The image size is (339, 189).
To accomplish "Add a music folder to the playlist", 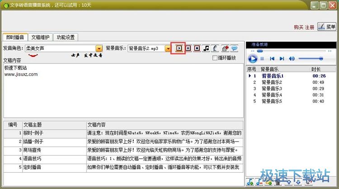I will point(268,182).
